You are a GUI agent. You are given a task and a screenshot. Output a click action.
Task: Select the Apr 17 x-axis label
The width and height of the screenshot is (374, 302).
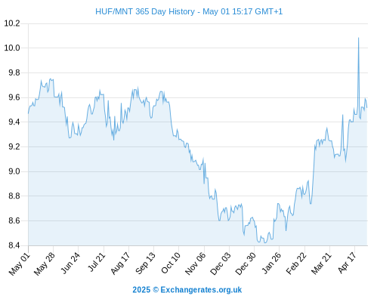point(347,263)
